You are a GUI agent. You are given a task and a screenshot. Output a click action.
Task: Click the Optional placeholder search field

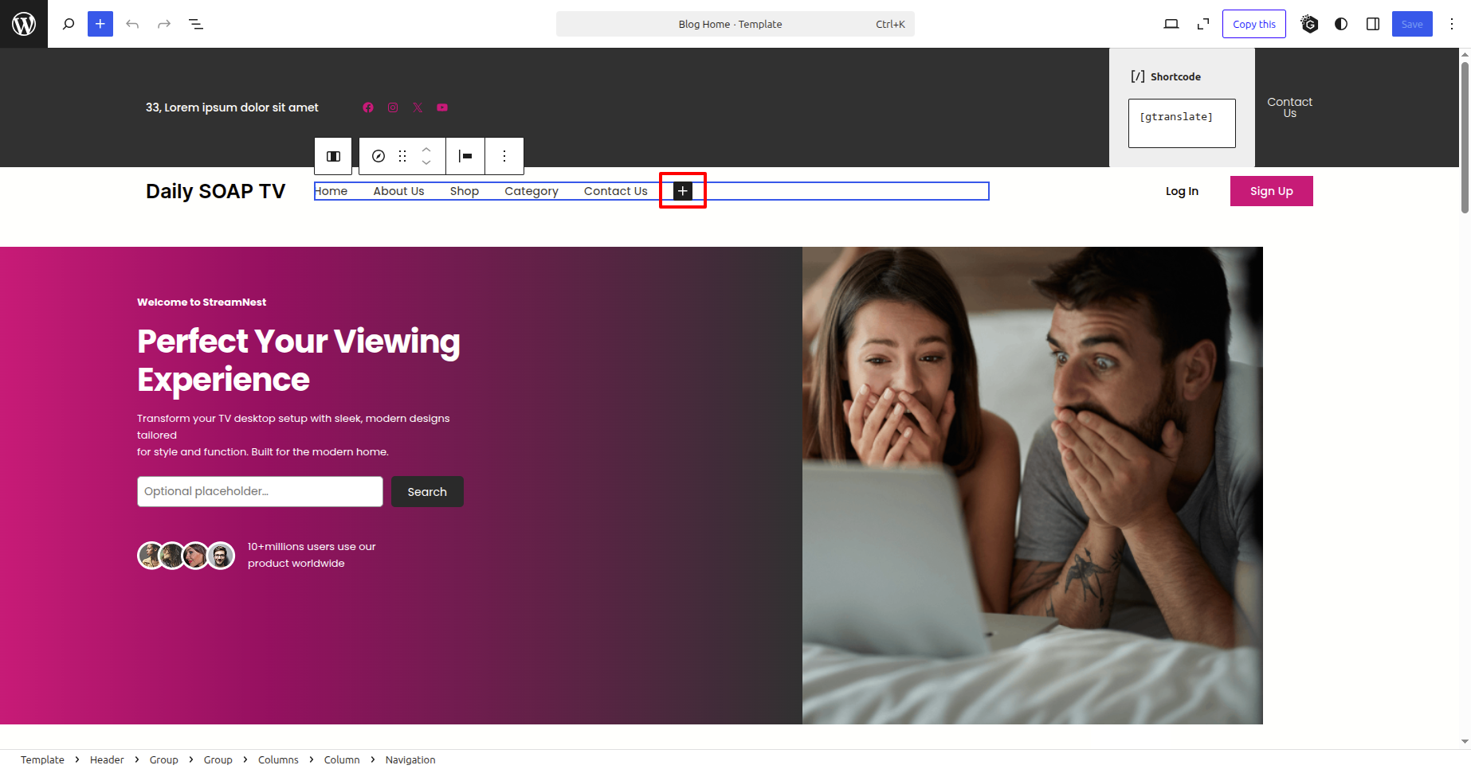(x=260, y=491)
